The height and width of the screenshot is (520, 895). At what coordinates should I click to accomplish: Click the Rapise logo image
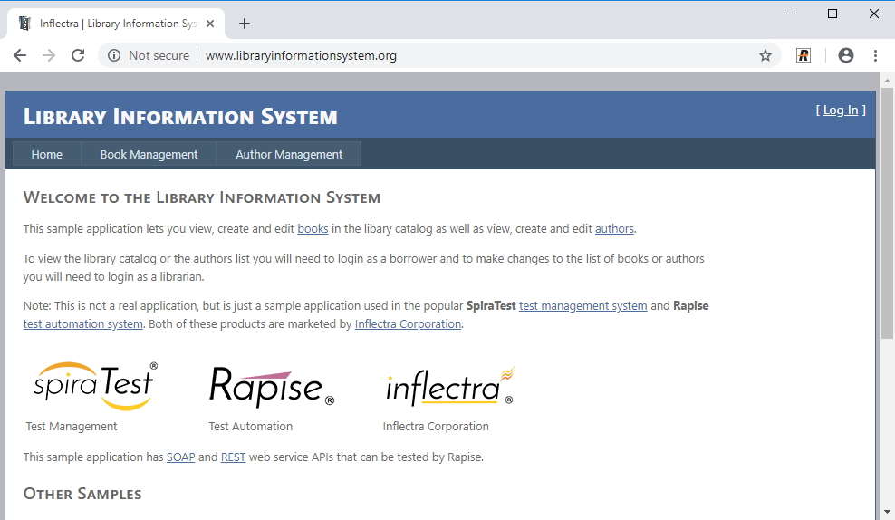[272, 387]
